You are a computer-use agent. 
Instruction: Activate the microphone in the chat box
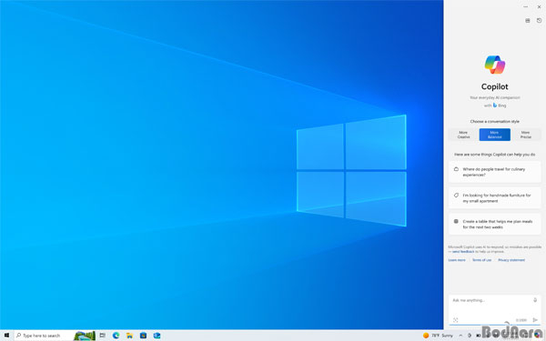click(x=535, y=300)
